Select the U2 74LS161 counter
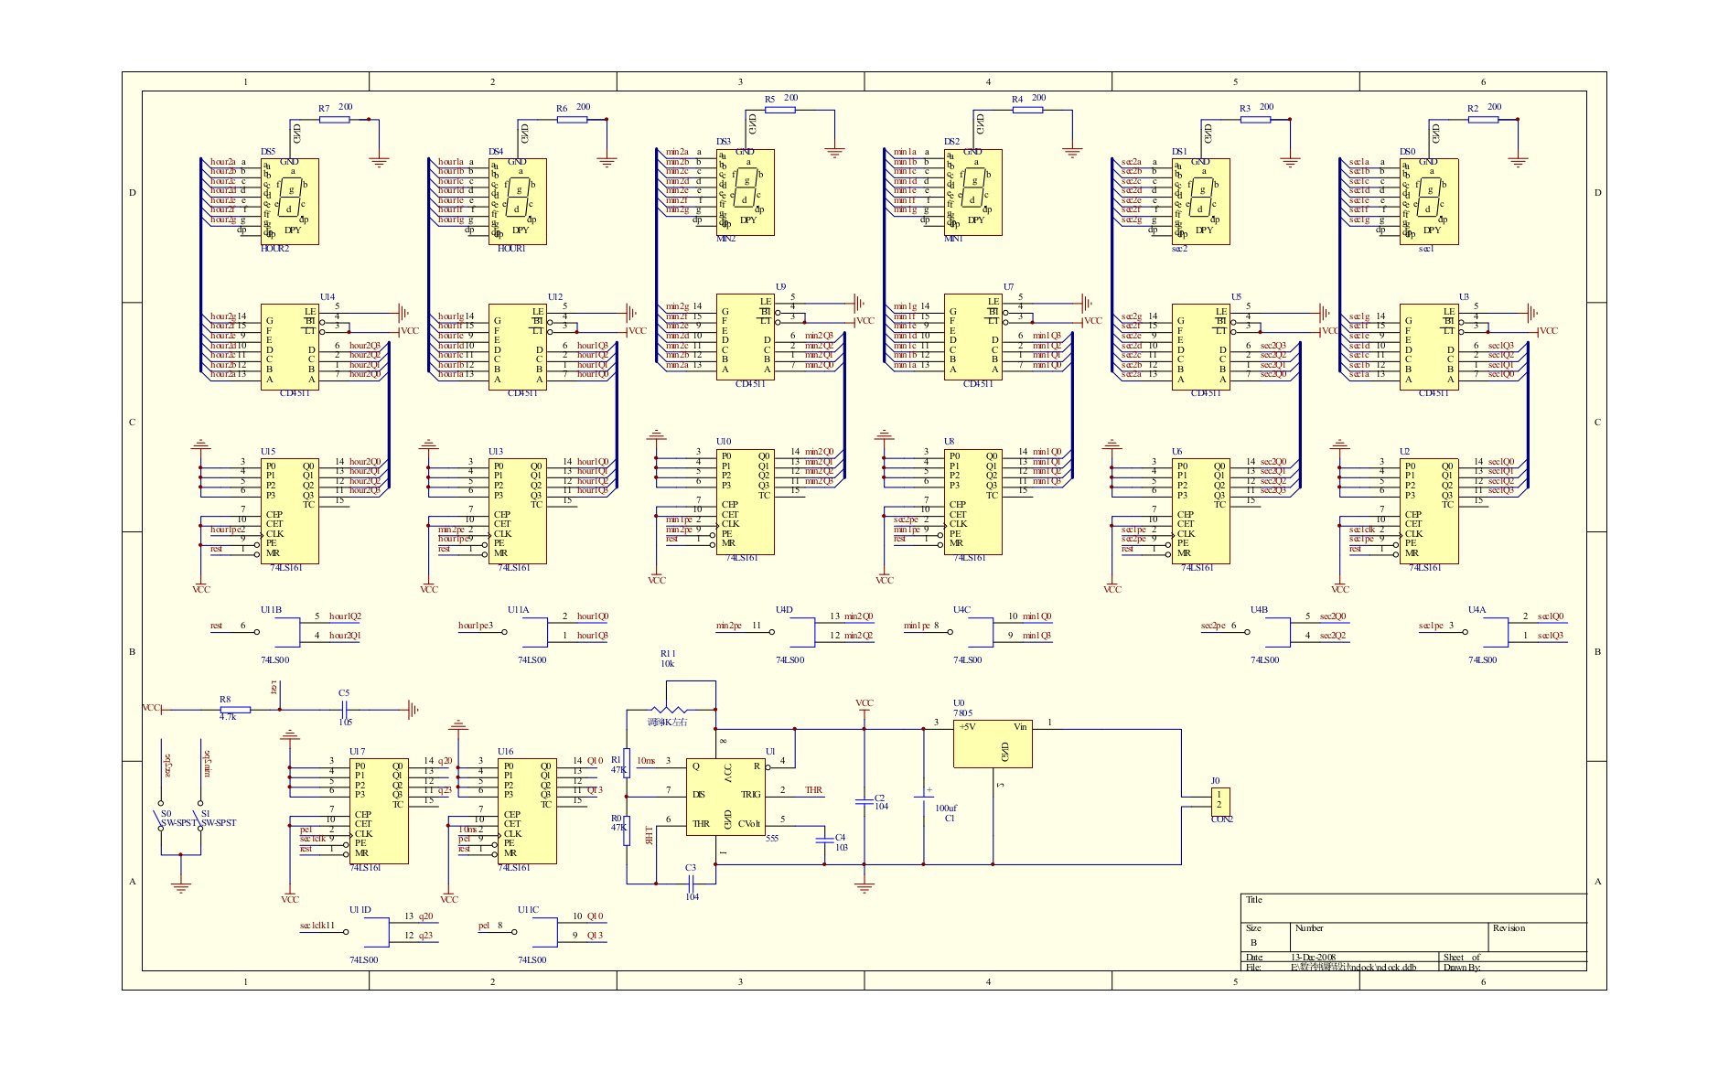Viewport: 1729px width, 1071px height. [1429, 511]
